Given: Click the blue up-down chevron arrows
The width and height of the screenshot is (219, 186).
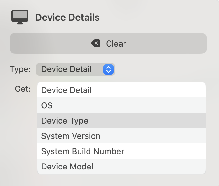Looking at the screenshot, I should [x=109, y=69].
